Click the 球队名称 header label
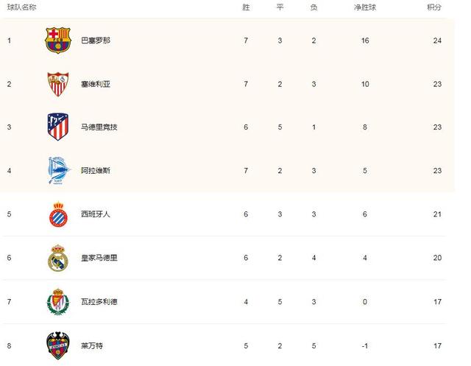The height and width of the screenshot is (366, 471). click(x=21, y=7)
